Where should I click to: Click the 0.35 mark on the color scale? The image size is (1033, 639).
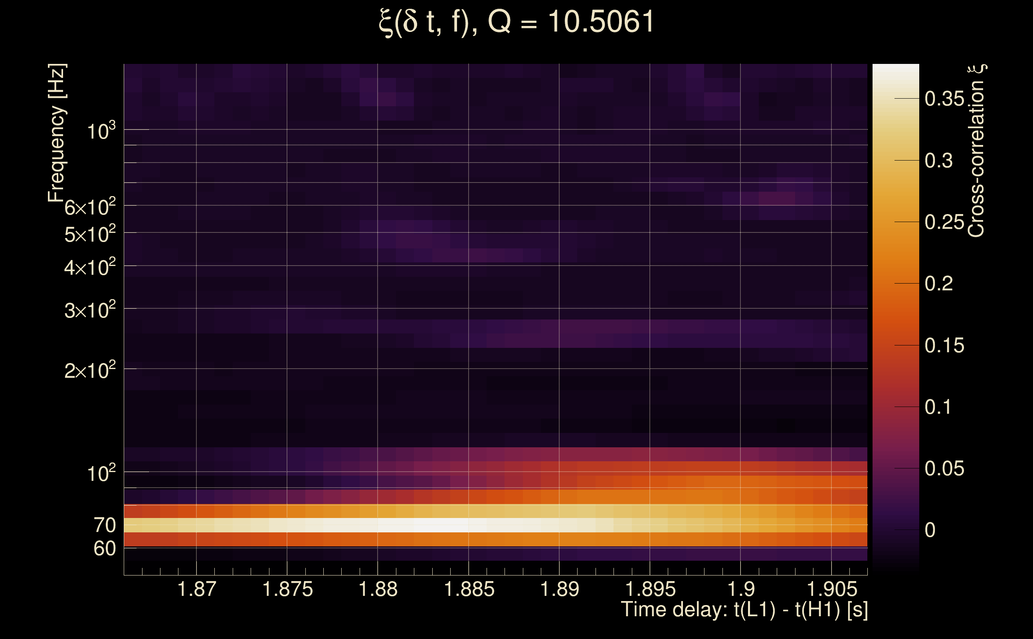(944, 99)
